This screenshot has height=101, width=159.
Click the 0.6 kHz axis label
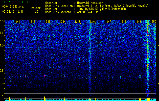click(x=2, y=96)
